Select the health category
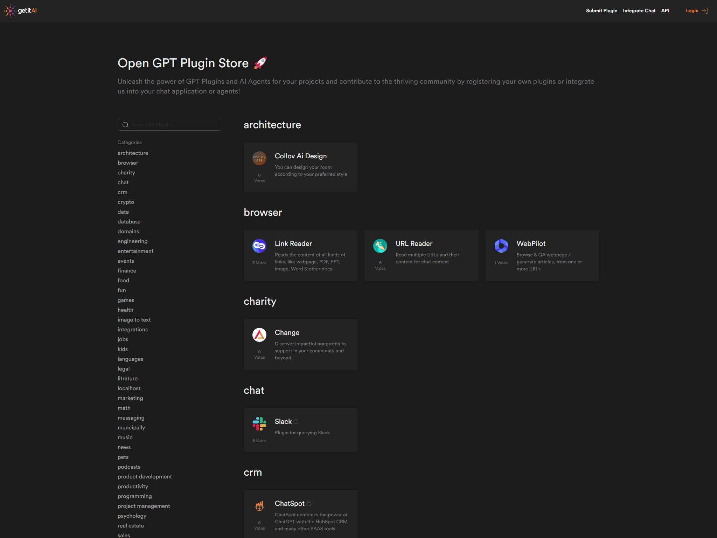The image size is (717, 538). coord(125,310)
